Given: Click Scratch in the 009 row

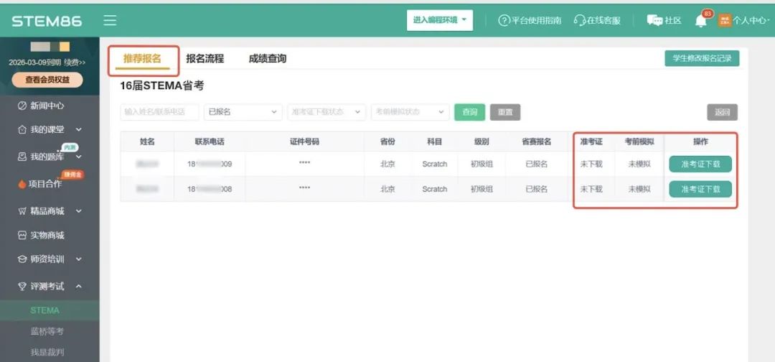Looking at the screenshot, I should [x=434, y=164].
